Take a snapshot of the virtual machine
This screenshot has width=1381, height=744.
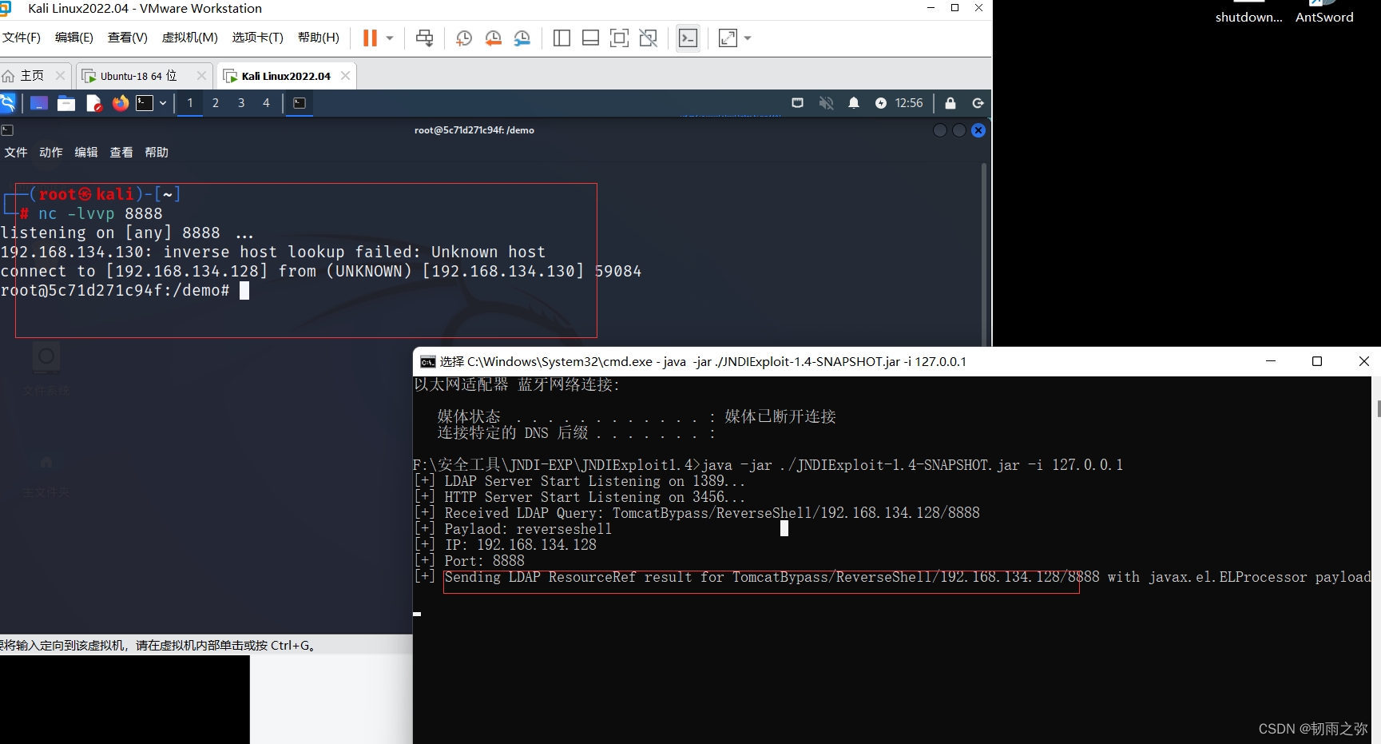(x=464, y=38)
